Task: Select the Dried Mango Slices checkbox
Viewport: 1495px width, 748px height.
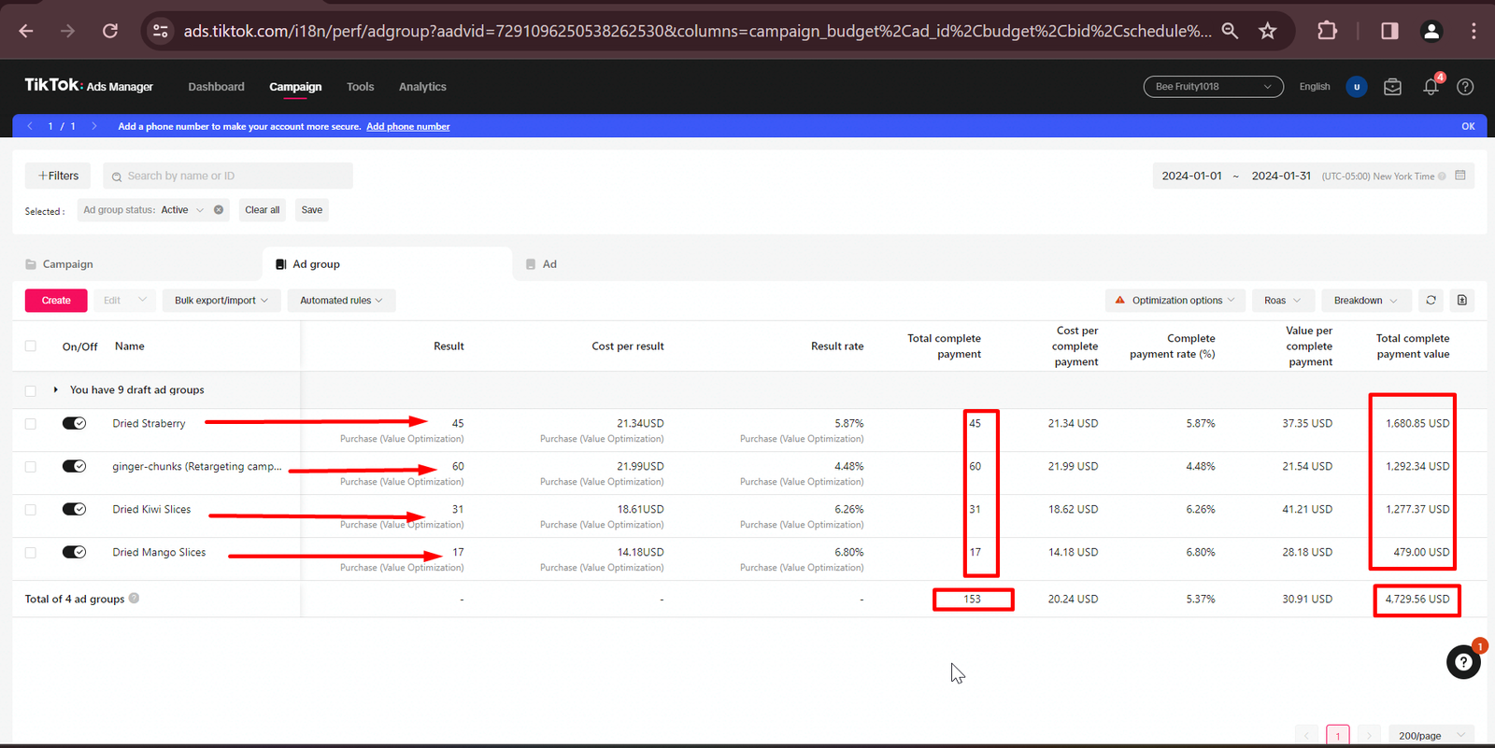Action: click(x=31, y=553)
